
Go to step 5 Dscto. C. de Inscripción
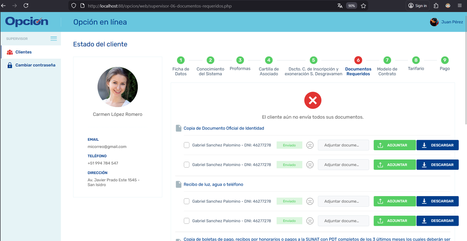[x=313, y=66]
